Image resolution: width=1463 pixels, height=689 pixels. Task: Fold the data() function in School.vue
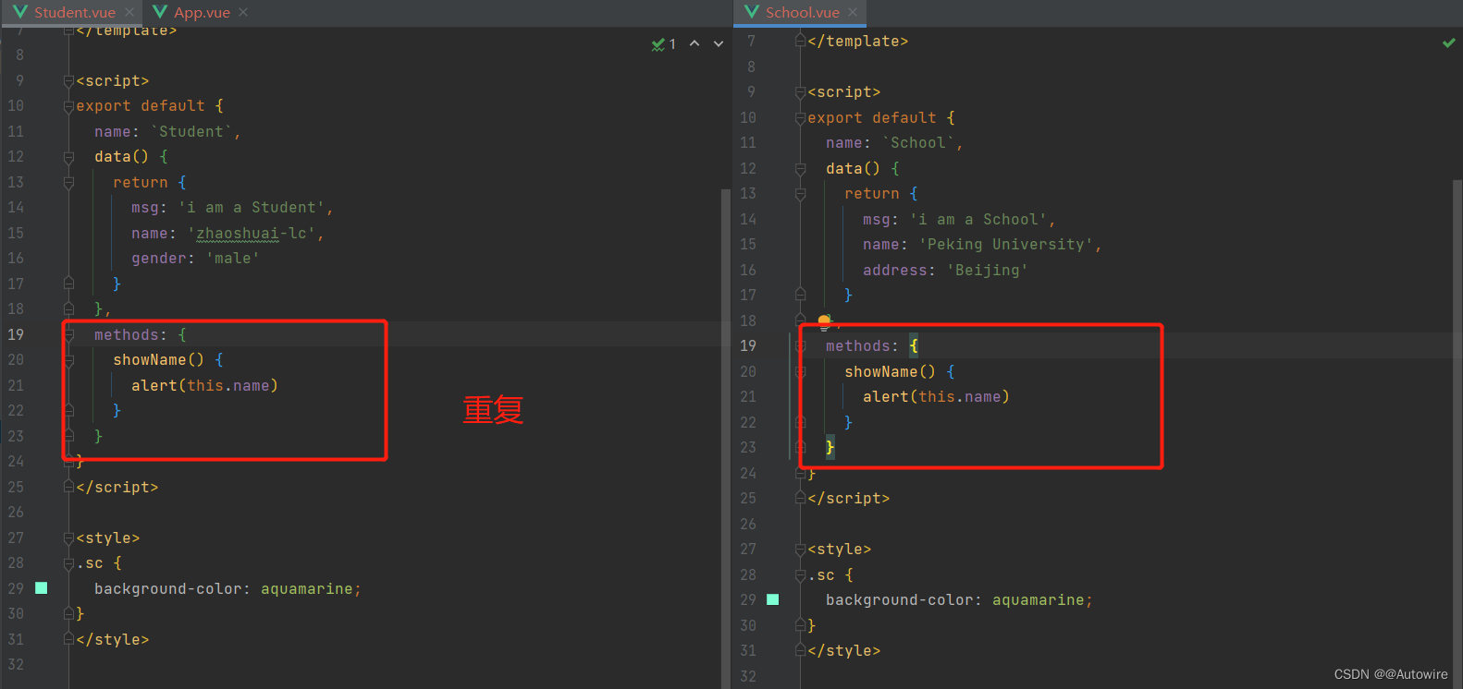(x=800, y=169)
